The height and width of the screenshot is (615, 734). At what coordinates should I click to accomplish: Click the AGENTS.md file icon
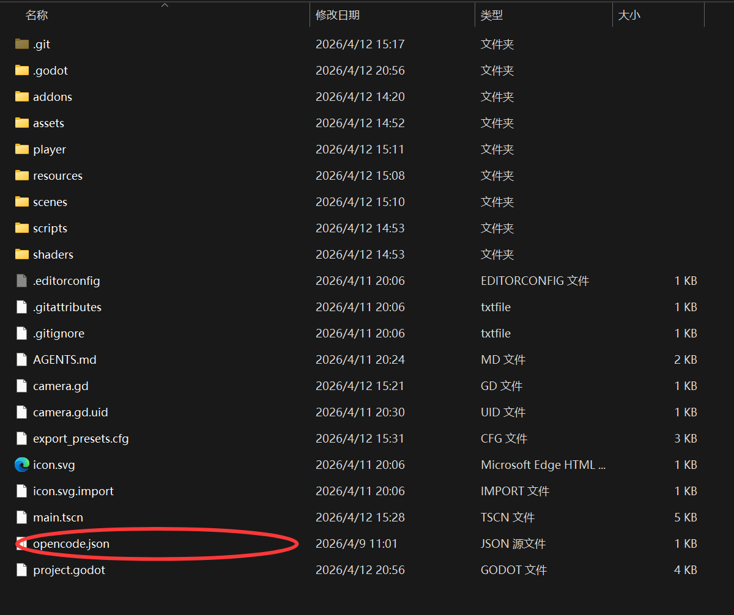pyautogui.click(x=22, y=359)
